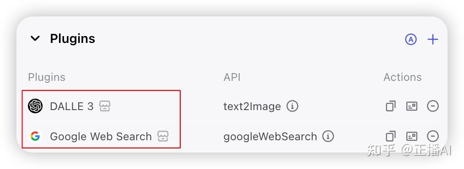Open edit card icon for Google Web Search
The height and width of the screenshot is (169, 464).
tap(412, 136)
